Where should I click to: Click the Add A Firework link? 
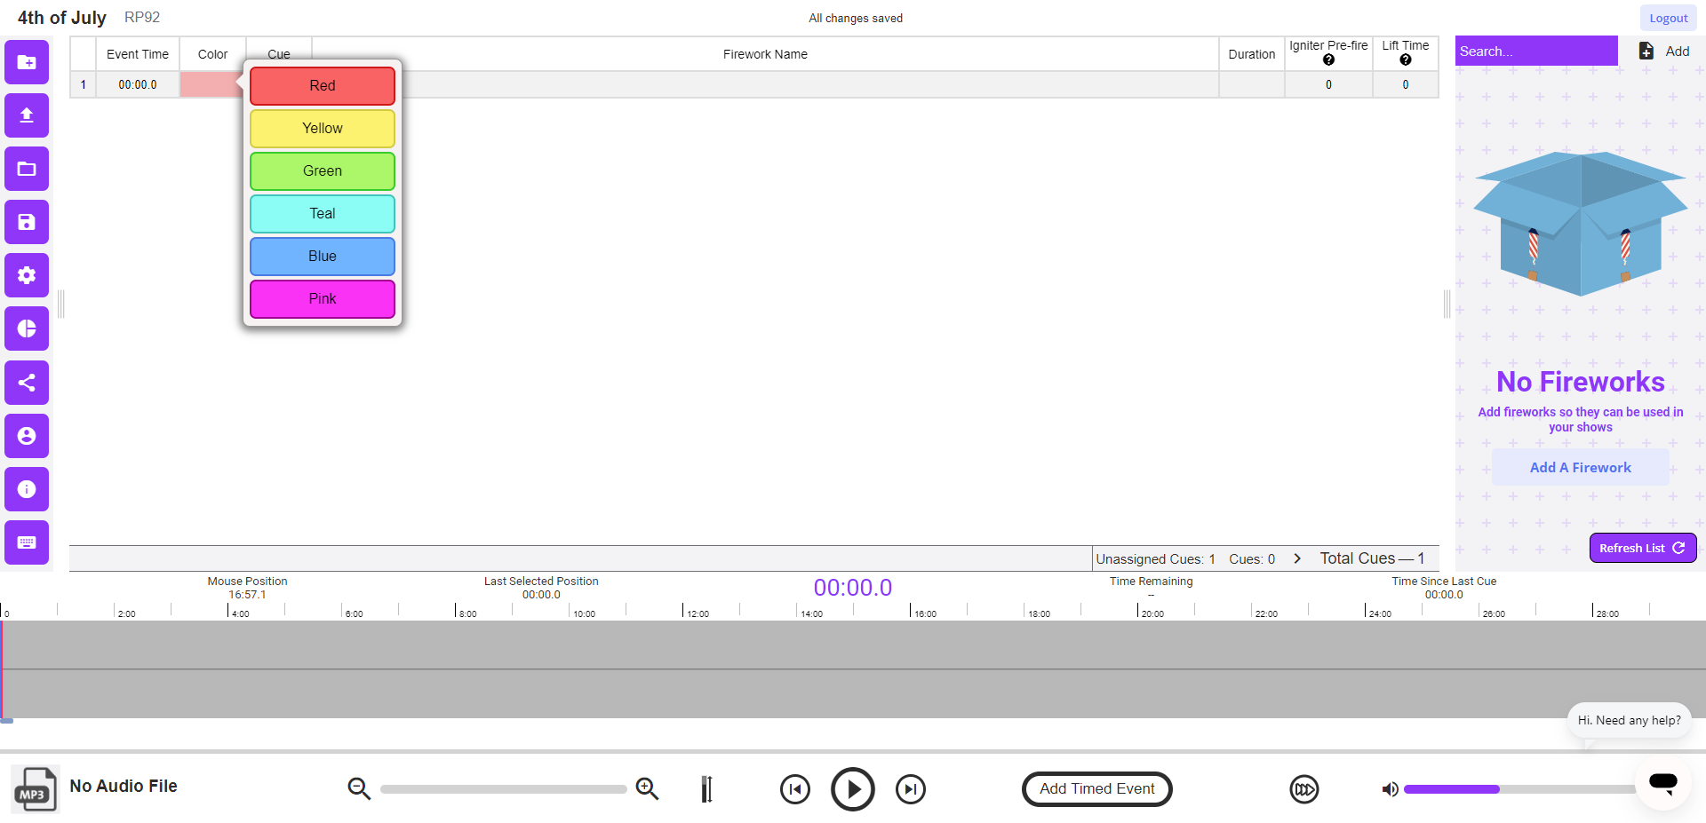click(1580, 467)
